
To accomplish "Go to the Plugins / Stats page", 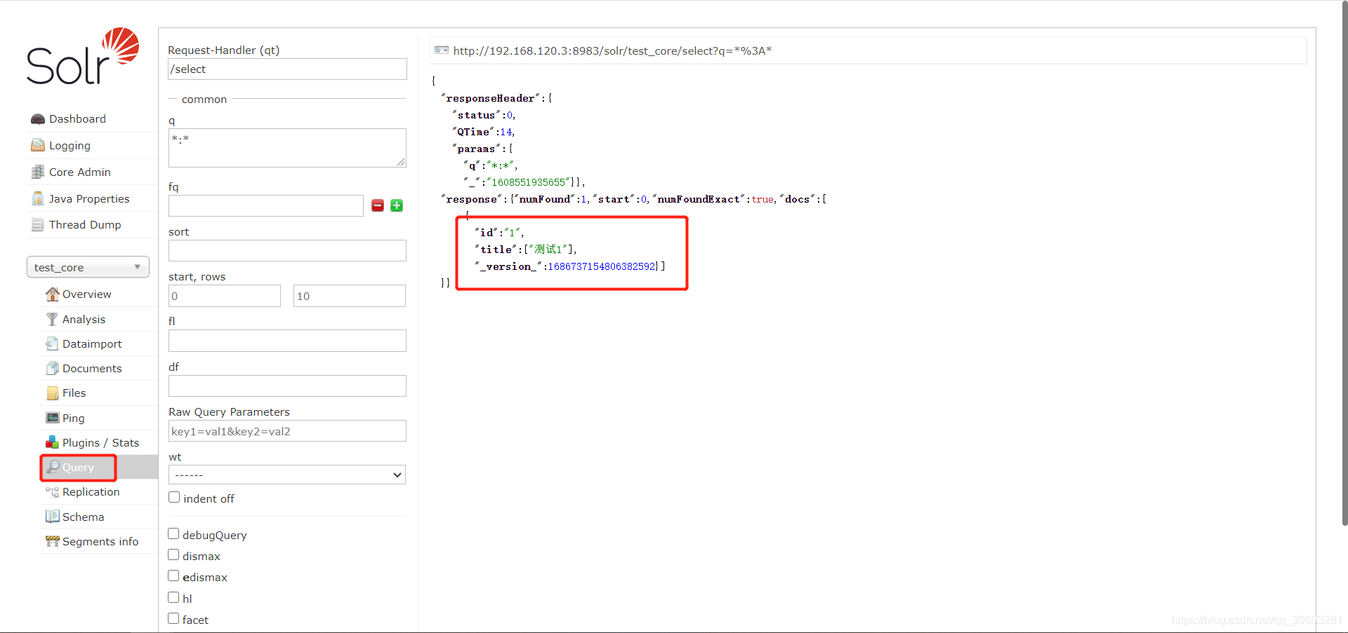I will [100, 442].
